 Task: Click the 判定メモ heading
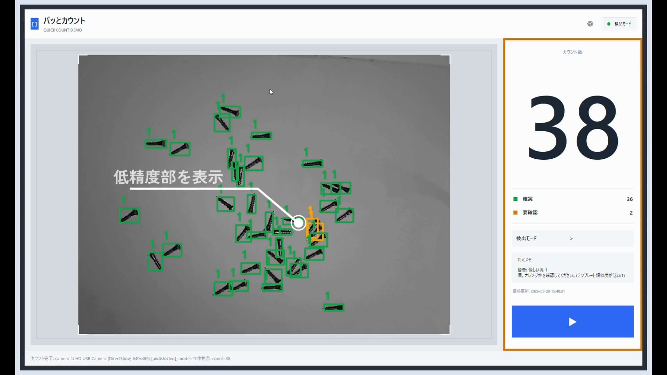coord(525,259)
